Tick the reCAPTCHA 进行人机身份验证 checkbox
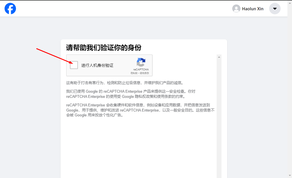This screenshot has height=178, width=292. pos(74,65)
